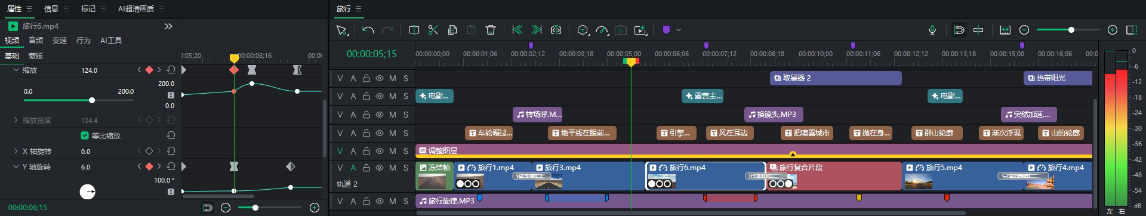Toggle the 等比缩放 checkbox
This screenshot has height=216, width=1146.
pos(85,135)
